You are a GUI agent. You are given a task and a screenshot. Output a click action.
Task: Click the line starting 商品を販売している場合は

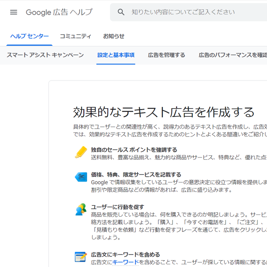[x=179, y=215]
